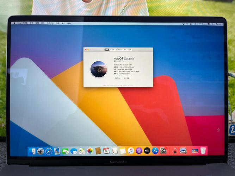This screenshot has height=176, width=235.
Task: Open the 书签 (Bookmarks) menu
Action: click(x=58, y=23)
